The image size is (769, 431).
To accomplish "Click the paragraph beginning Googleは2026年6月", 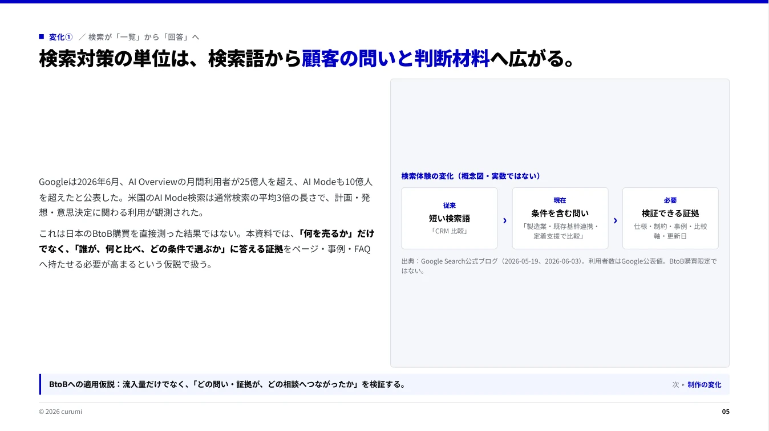I will [206, 197].
